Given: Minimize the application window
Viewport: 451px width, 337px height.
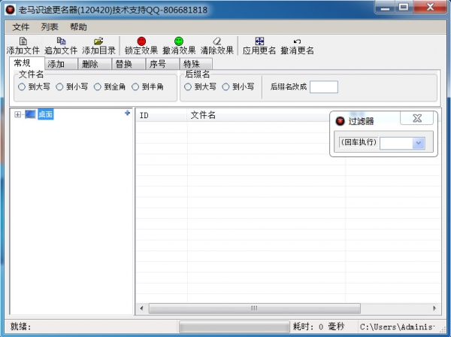Looking at the screenshot, I should coord(385,8).
